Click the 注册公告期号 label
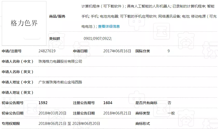 (84, 103)
